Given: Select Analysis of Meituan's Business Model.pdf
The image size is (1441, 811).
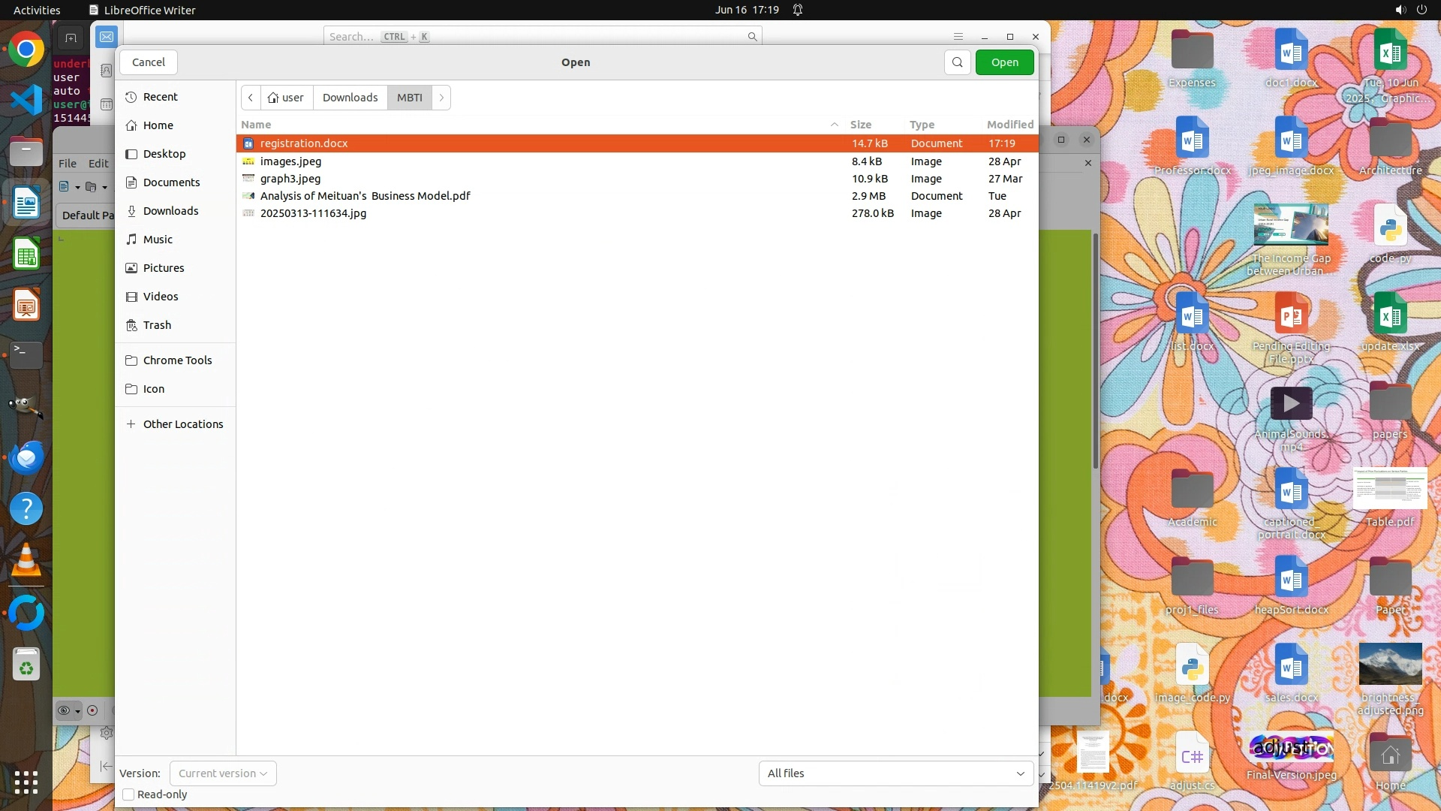Looking at the screenshot, I should (365, 196).
